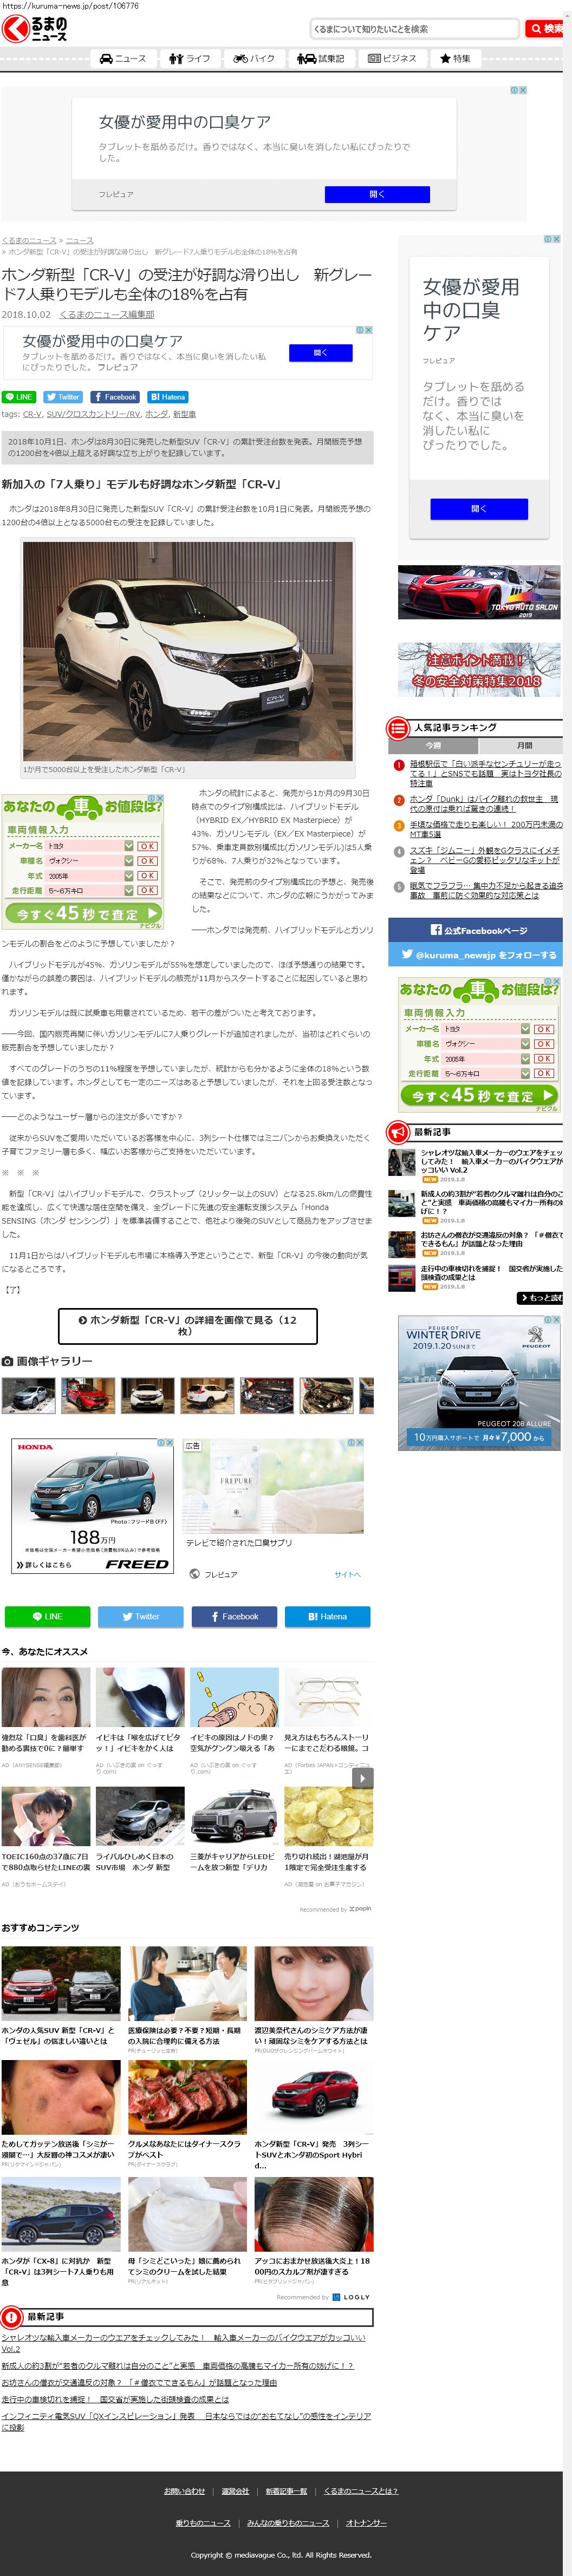Click 開く button in the sidebar ad
Image resolution: width=572 pixels, height=2576 pixels.
(479, 509)
